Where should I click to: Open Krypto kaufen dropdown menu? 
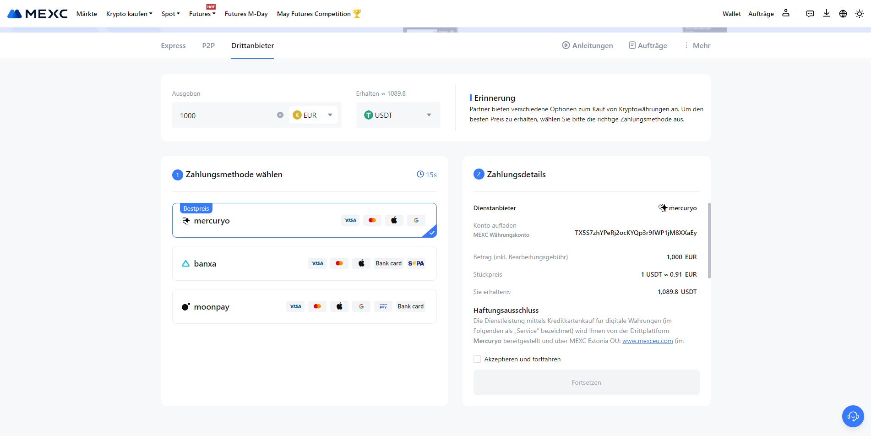[x=129, y=14]
